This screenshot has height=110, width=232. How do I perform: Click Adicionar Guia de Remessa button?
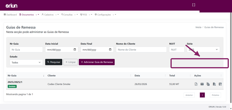97,62
